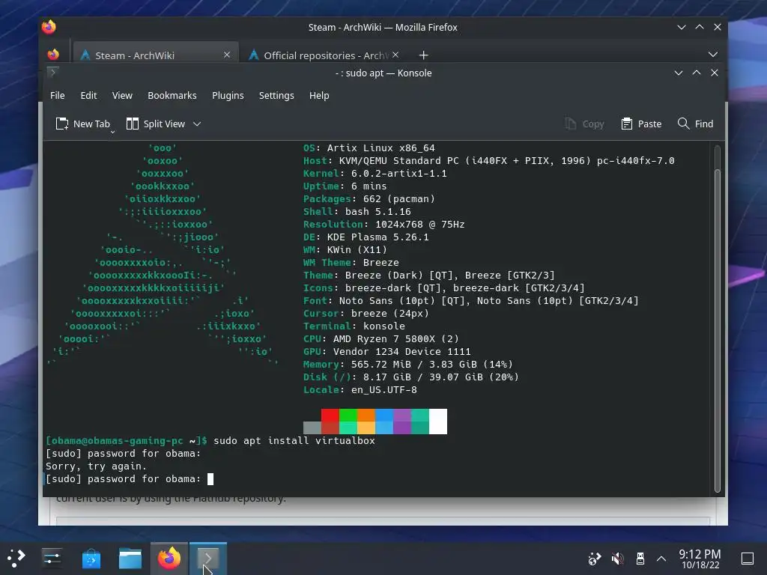
Task: Open System Settings from the taskbar
Action: click(52, 558)
